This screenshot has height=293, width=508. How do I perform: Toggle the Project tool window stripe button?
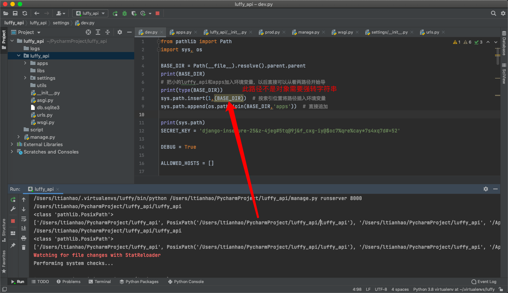tap(4, 40)
